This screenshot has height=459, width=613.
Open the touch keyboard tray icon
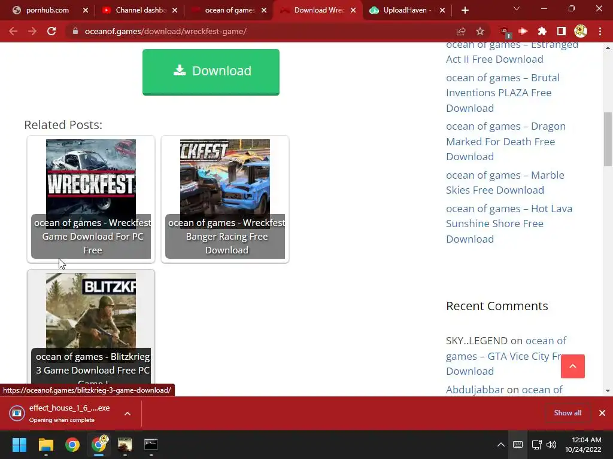[x=518, y=445]
